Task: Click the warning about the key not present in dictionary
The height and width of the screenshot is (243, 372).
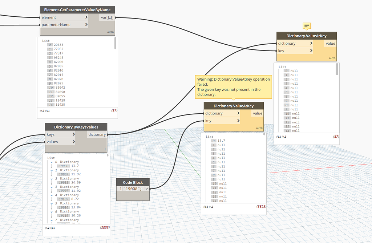Action: (x=233, y=87)
